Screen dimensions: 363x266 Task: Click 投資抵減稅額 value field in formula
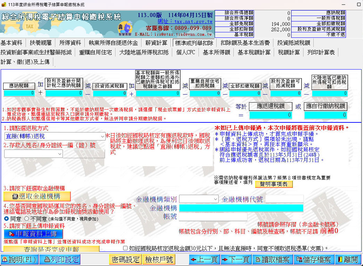[x=110, y=93]
